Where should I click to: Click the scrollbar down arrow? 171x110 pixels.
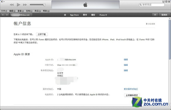[169, 105]
